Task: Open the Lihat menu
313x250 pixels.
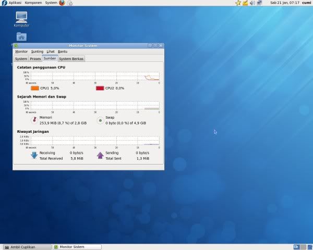Action: 51,52
